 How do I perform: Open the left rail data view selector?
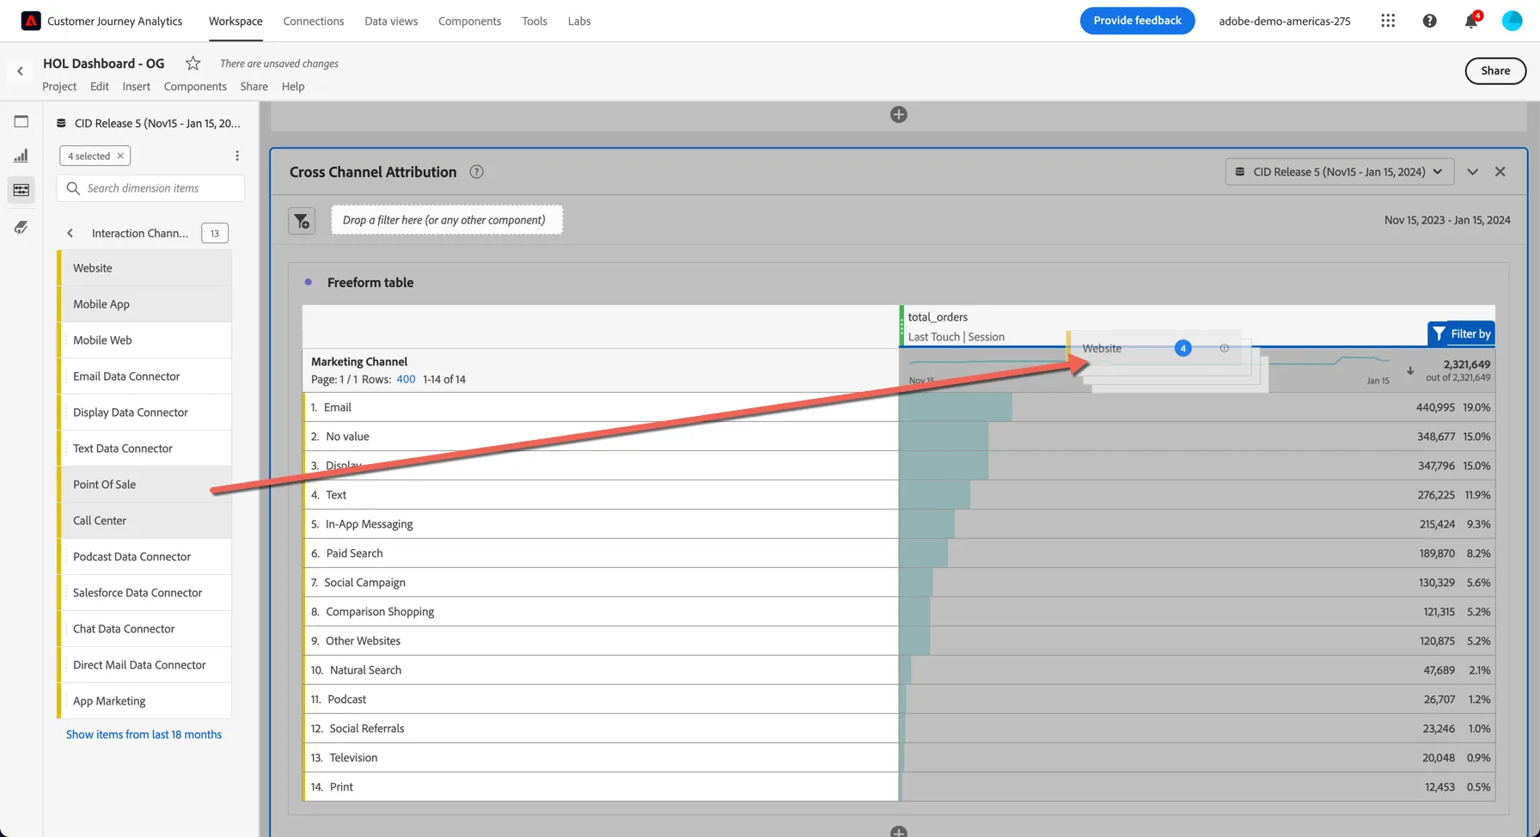click(x=149, y=123)
